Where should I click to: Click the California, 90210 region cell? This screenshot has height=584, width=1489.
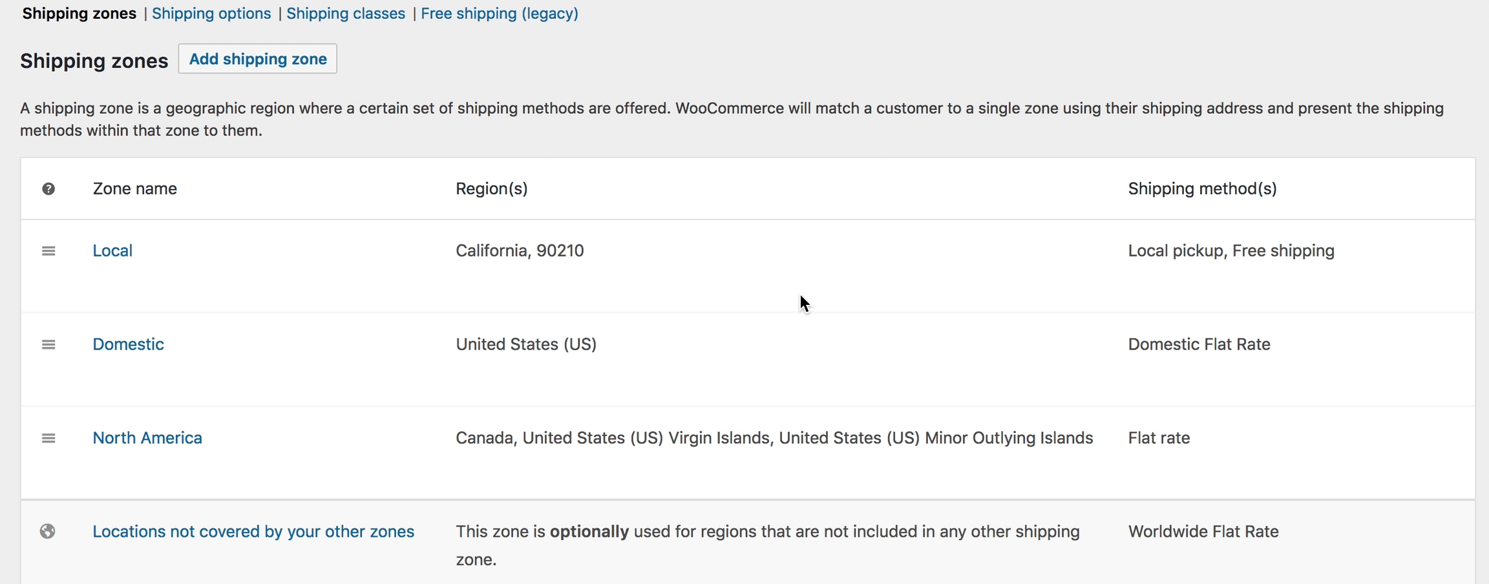click(520, 251)
